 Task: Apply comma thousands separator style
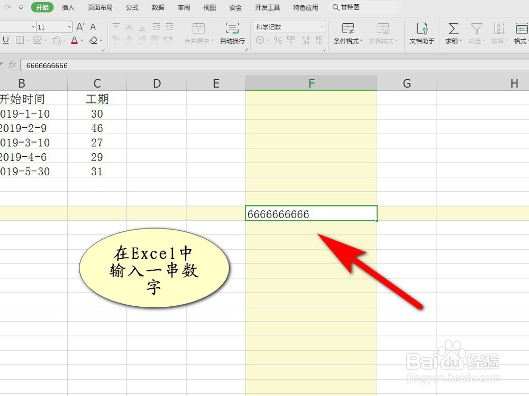tap(290, 40)
